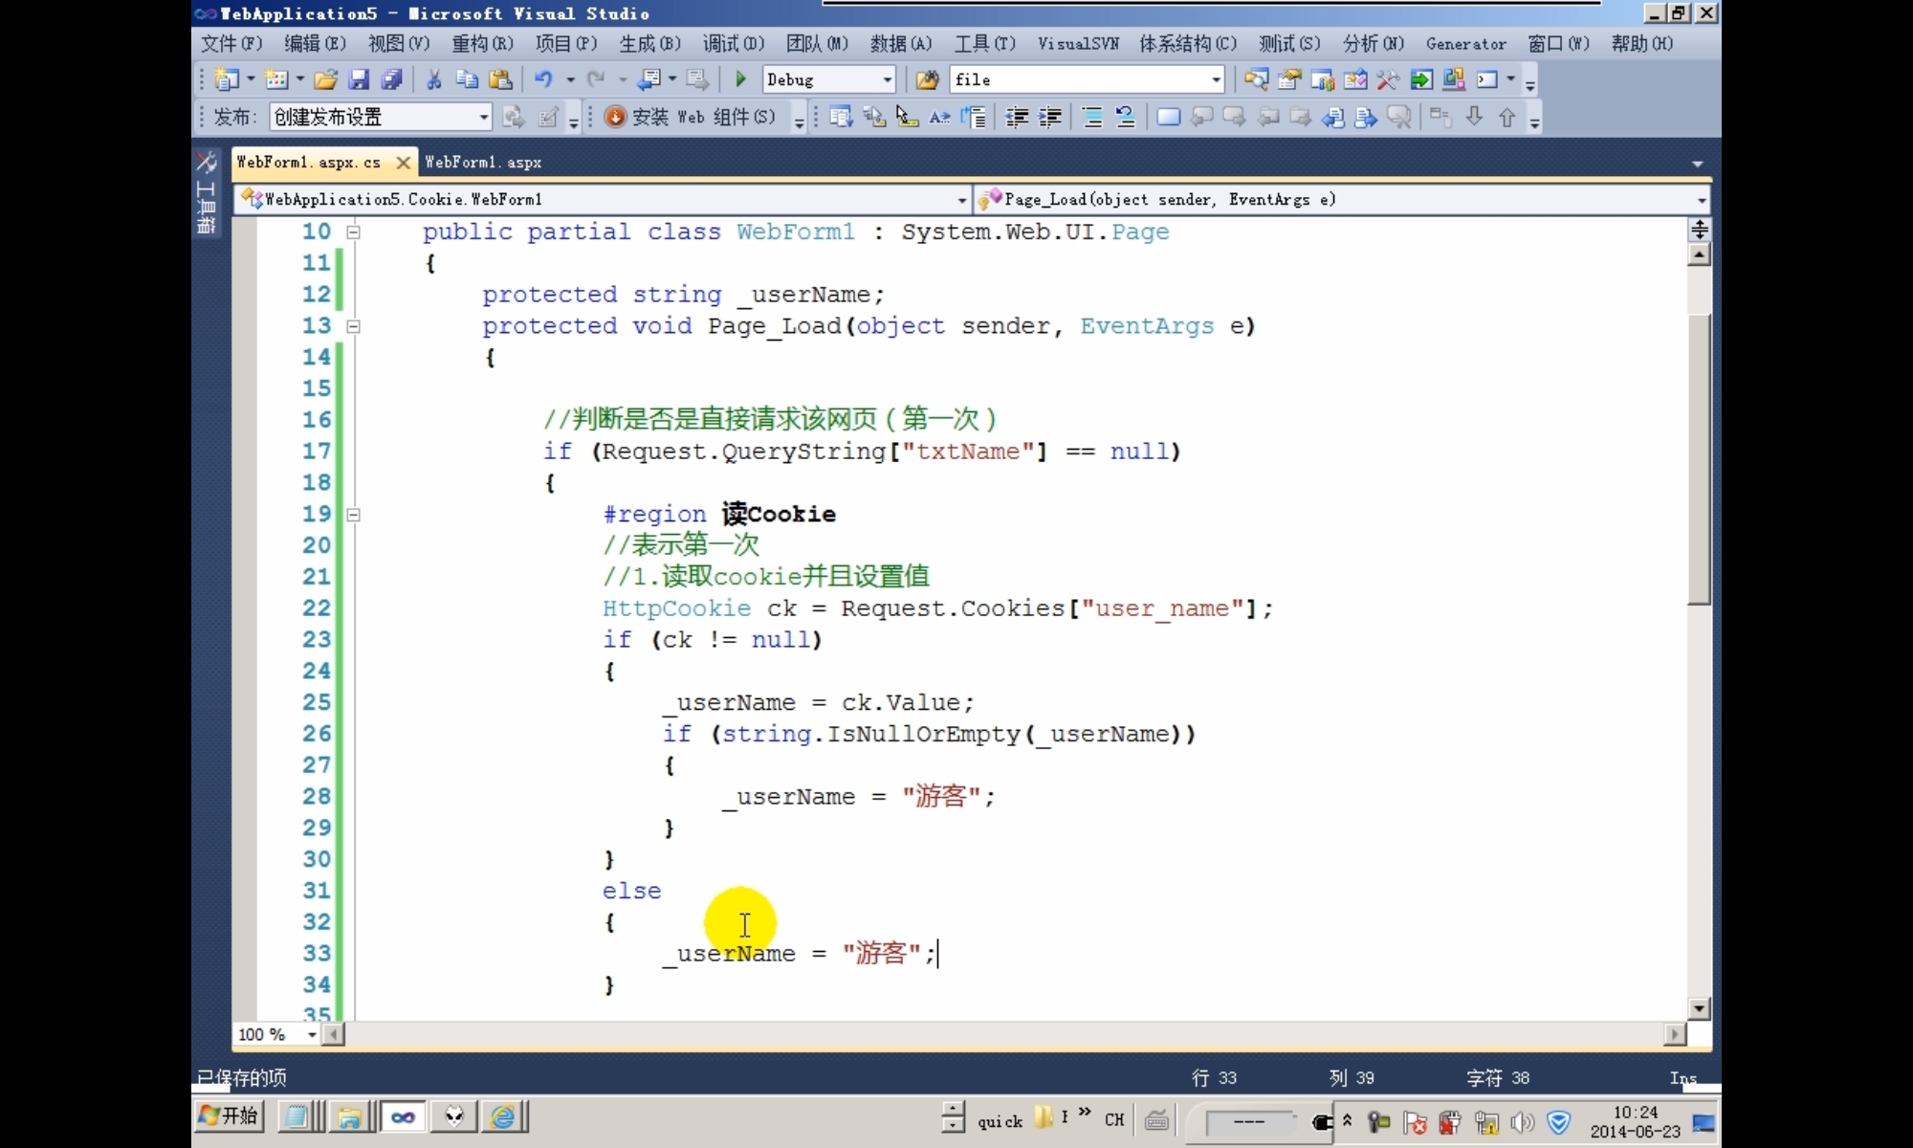Open the active files list dropdown arrow
This screenshot has width=1913, height=1148.
1698,164
